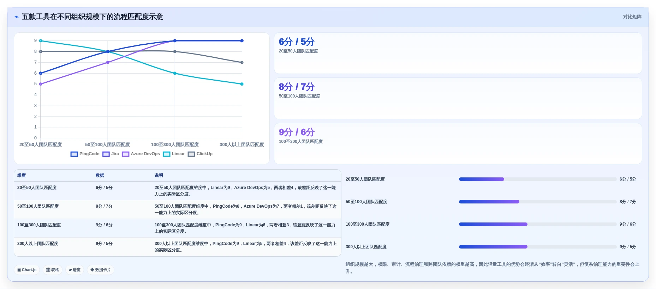This screenshot has width=656, height=289.
Task: Click progress bar for 100至300人团队匹配度
Action: click(x=537, y=224)
